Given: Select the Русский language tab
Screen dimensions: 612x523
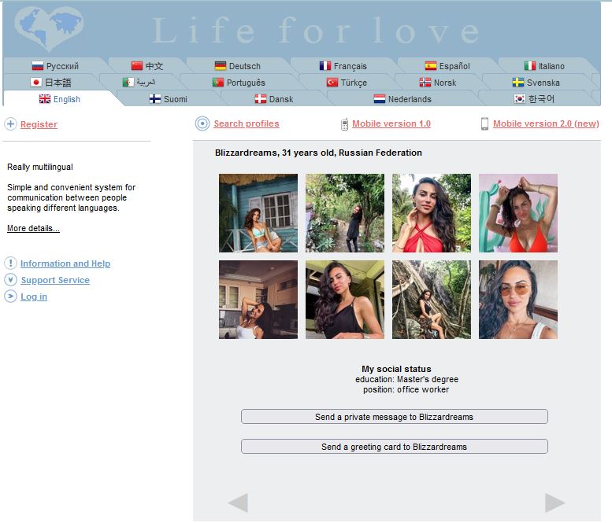Looking at the screenshot, I should click(55, 66).
